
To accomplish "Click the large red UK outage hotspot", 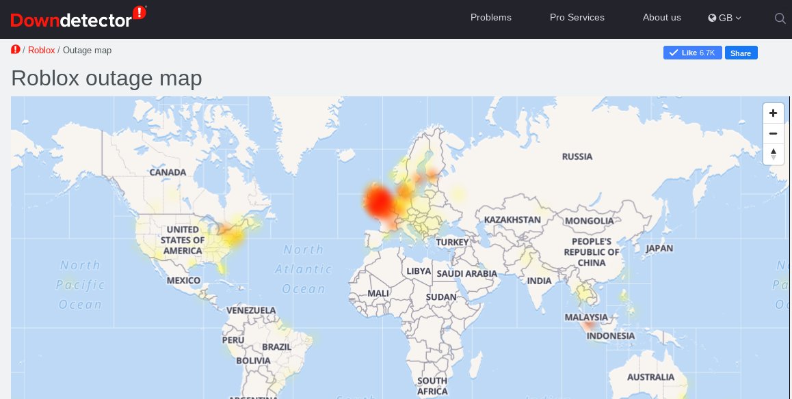I will [x=378, y=202].
